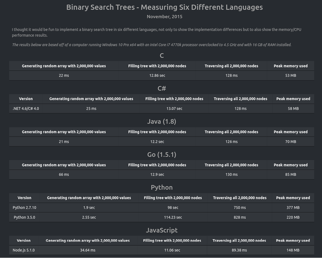Click Peak memory used header in C table
Viewport: 322px width, 258px height.
[x=291, y=66]
